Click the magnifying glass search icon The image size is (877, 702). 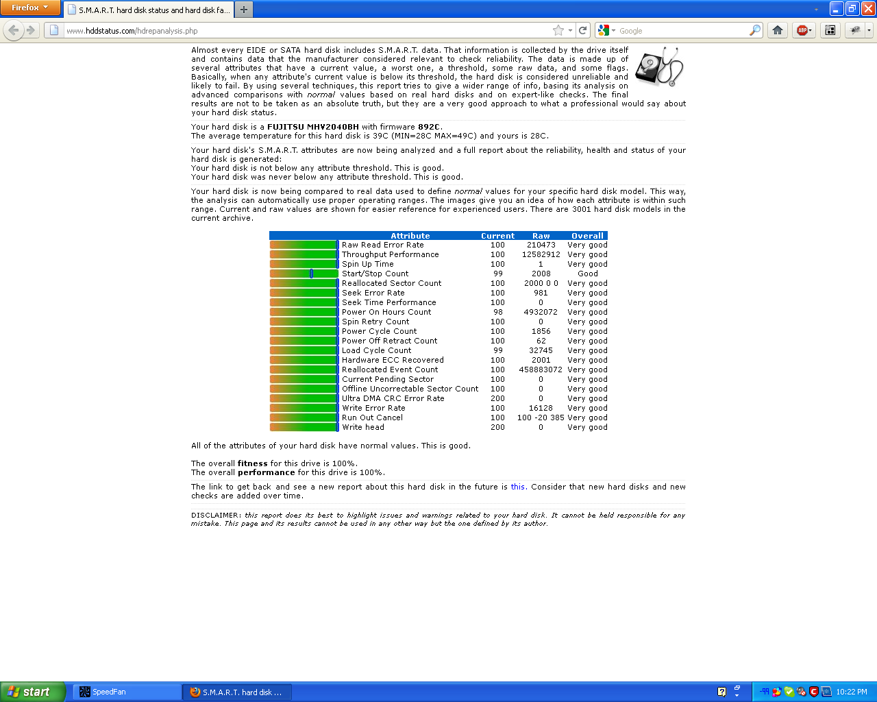coord(755,30)
